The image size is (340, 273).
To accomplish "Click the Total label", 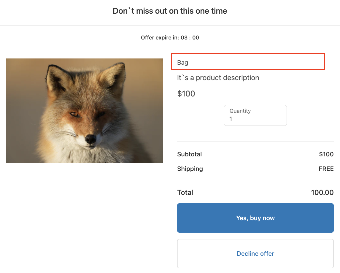I will point(185,193).
